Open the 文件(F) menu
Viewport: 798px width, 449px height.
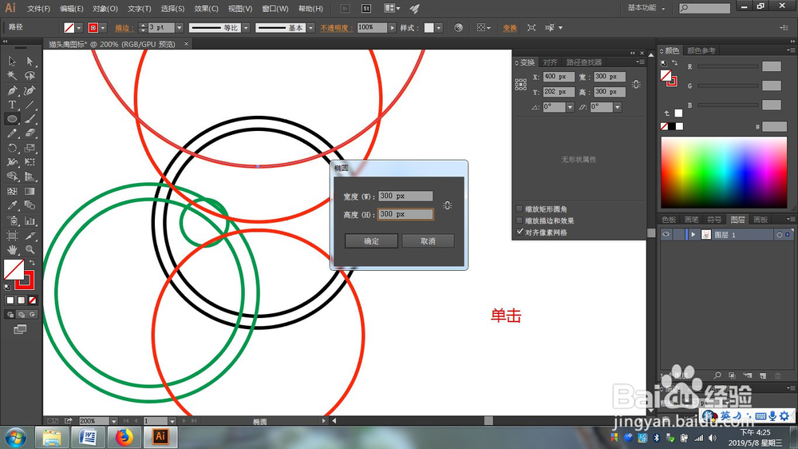pos(38,9)
